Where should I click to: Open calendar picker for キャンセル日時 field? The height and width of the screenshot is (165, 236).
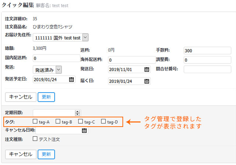point(84,130)
